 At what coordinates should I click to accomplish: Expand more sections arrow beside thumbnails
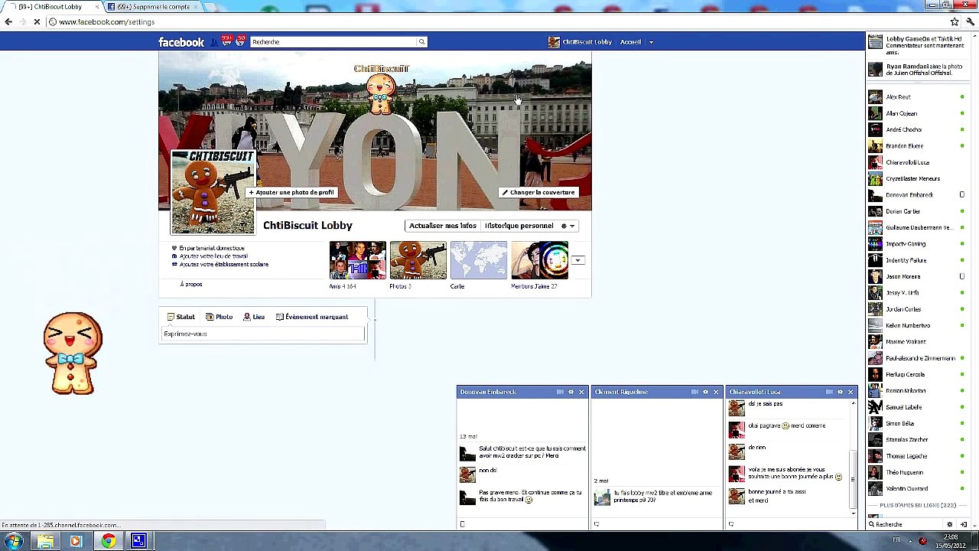(x=578, y=260)
